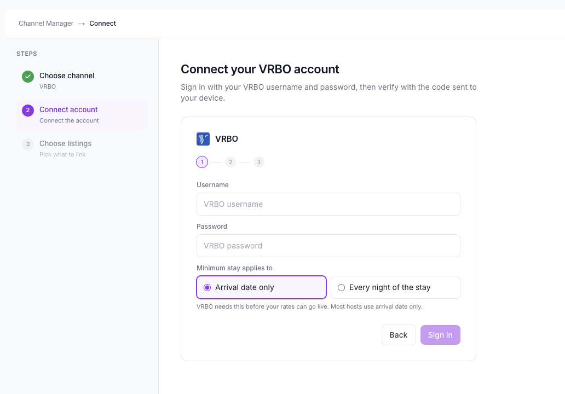Click the Minimum stay applies to label
565x394 pixels.
tap(234, 268)
